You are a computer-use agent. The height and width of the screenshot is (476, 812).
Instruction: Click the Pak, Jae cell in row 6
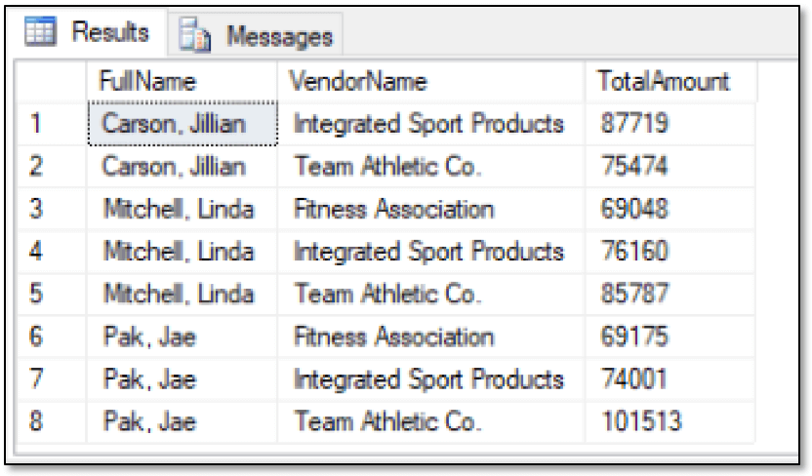182,337
